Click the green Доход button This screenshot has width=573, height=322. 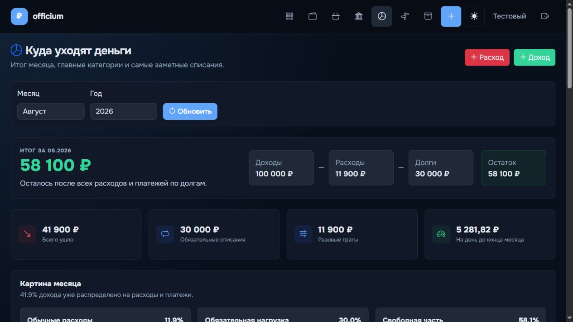coord(534,57)
